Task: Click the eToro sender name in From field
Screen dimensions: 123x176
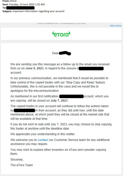Action: tap(13, 1)
